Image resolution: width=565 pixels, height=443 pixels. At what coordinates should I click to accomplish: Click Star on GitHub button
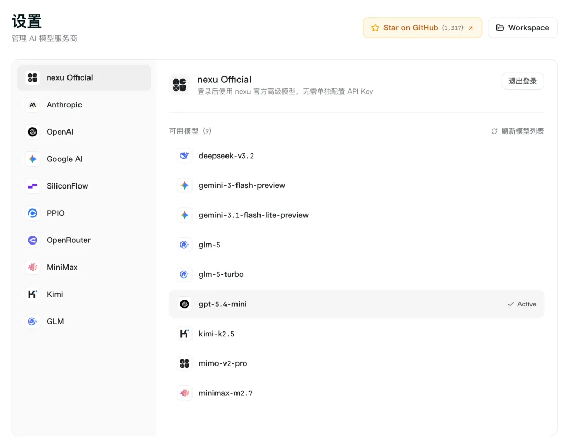pyautogui.click(x=422, y=28)
